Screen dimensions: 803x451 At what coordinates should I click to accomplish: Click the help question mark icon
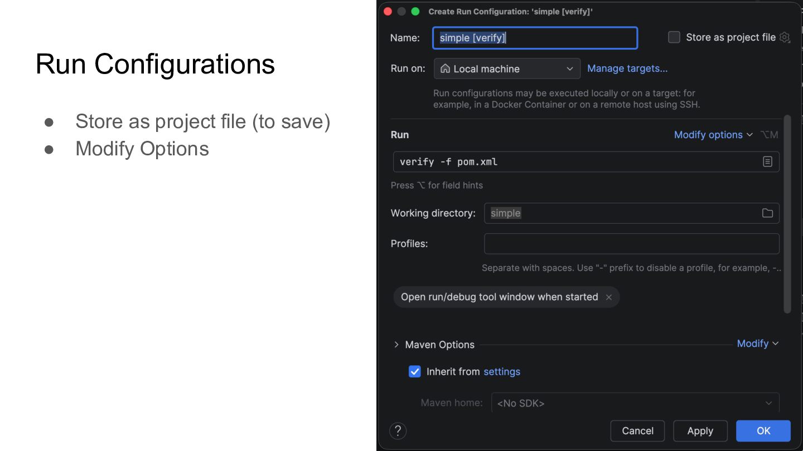pos(398,430)
